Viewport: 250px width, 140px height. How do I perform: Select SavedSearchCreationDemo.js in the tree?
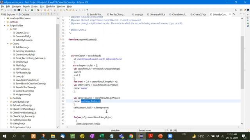pos(30,84)
